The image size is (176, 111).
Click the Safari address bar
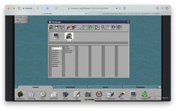89,8
